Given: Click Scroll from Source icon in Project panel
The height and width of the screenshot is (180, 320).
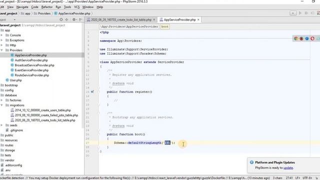Looking at the screenshot, I should click(61, 19).
